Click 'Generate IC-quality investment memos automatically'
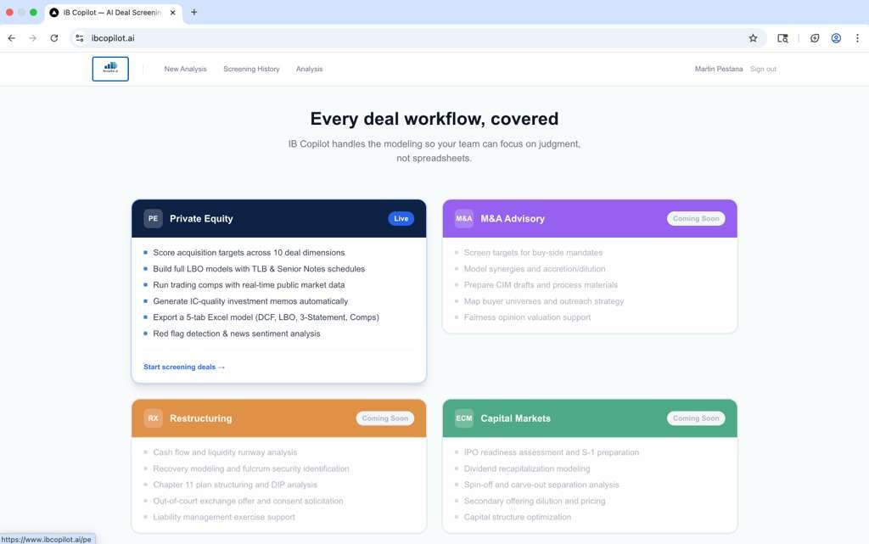The height and width of the screenshot is (544, 869). (x=250, y=301)
